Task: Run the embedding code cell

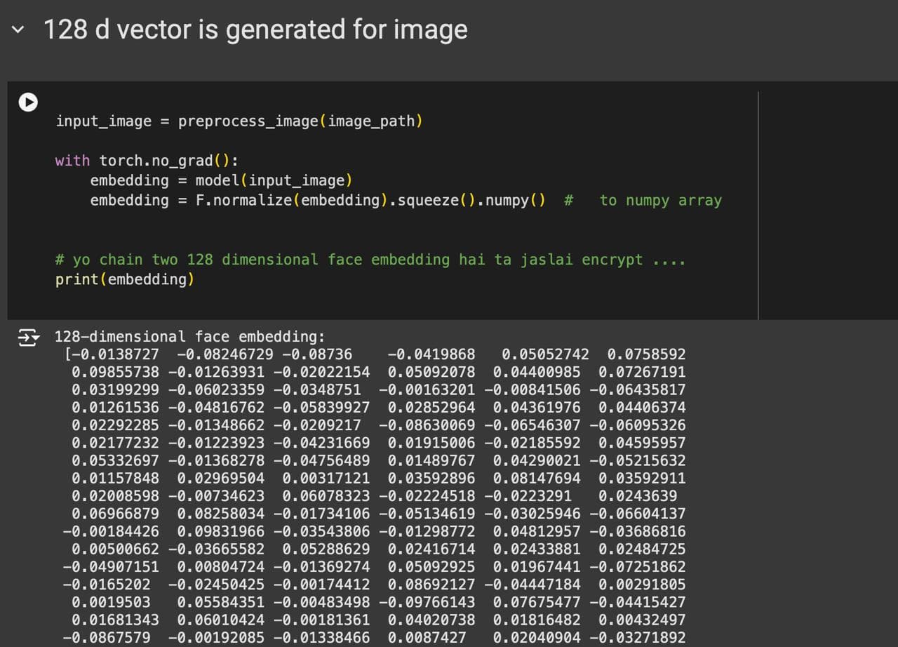Action: [27, 102]
